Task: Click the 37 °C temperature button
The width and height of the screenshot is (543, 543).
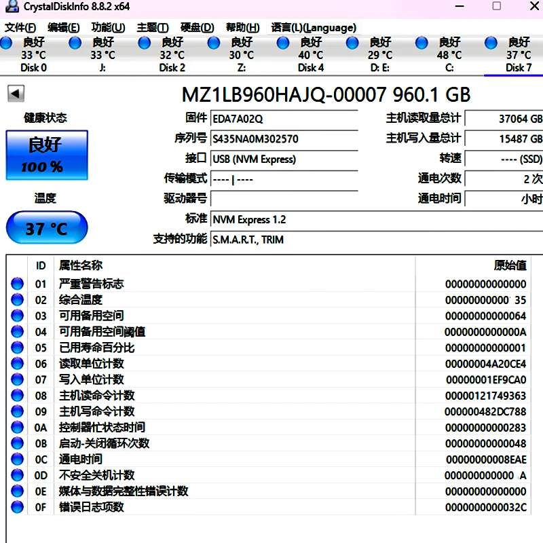Action: [47, 227]
